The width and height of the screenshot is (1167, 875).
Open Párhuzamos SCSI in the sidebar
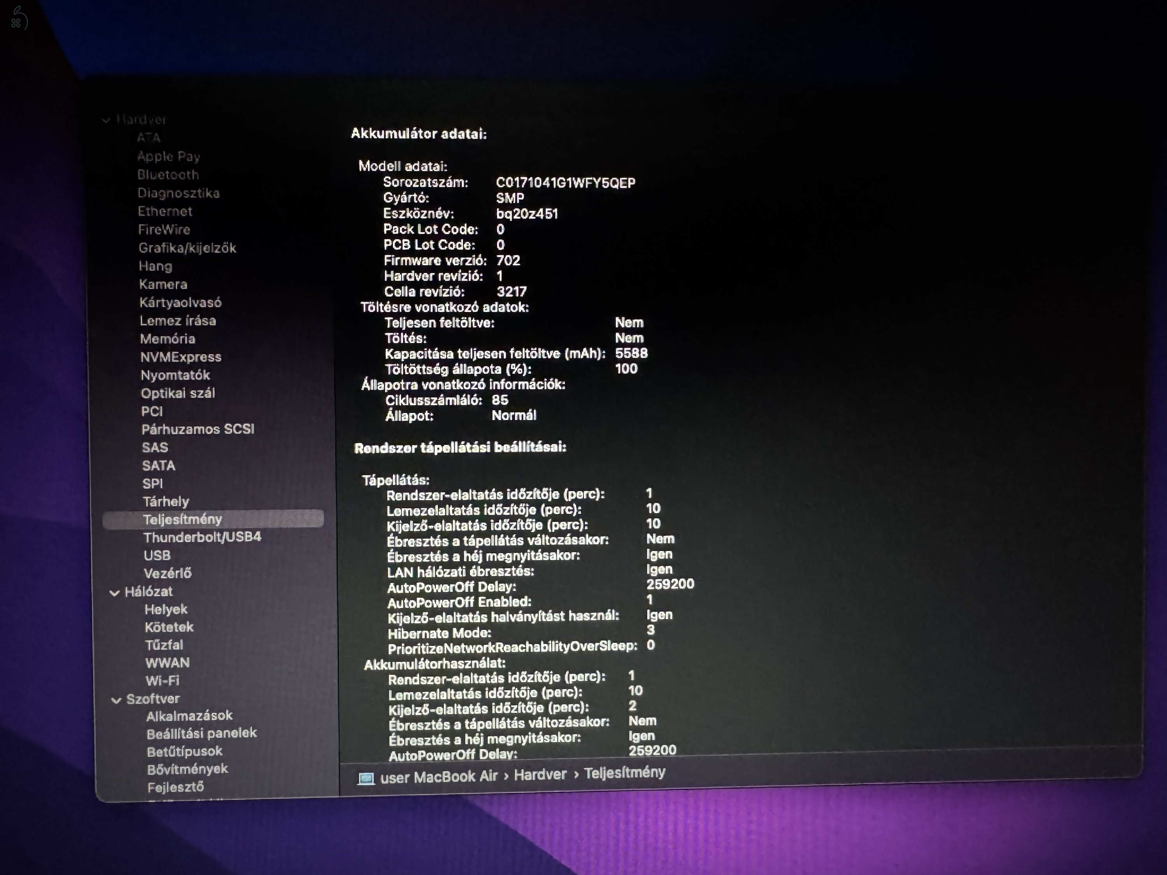click(198, 429)
